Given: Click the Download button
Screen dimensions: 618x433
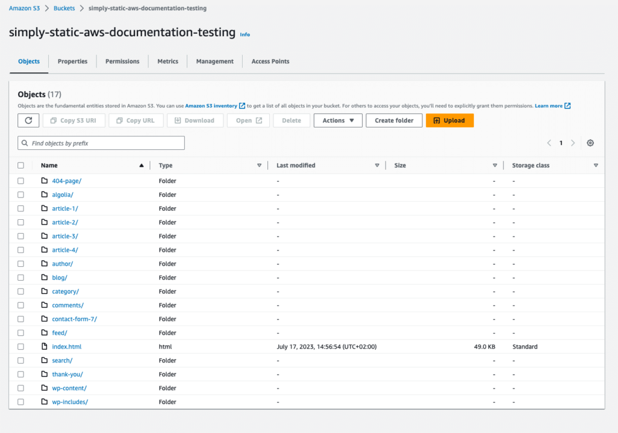Looking at the screenshot, I should pos(195,120).
